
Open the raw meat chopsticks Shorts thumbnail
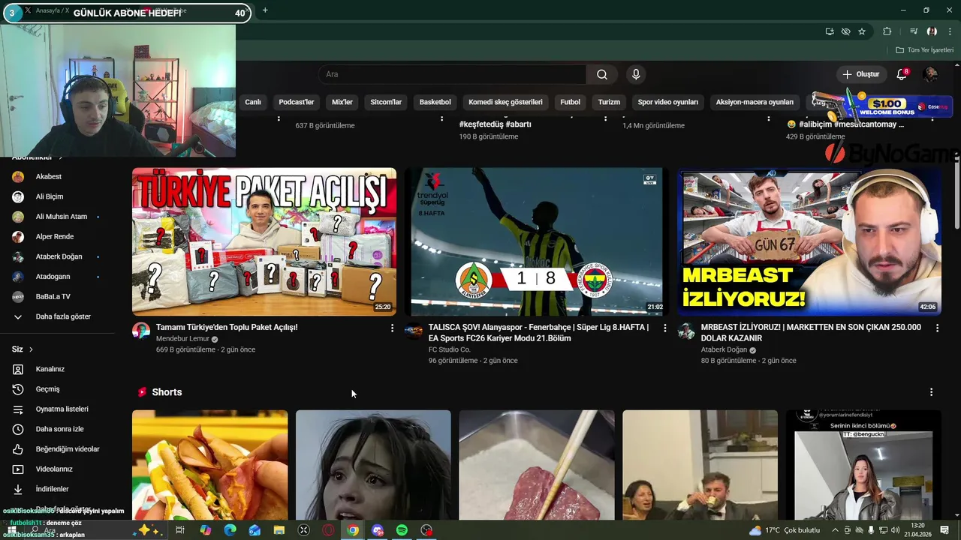pos(537,465)
